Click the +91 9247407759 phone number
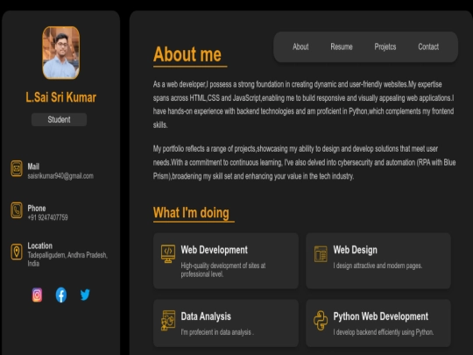Screen dimensions: 473x355 point(47,217)
